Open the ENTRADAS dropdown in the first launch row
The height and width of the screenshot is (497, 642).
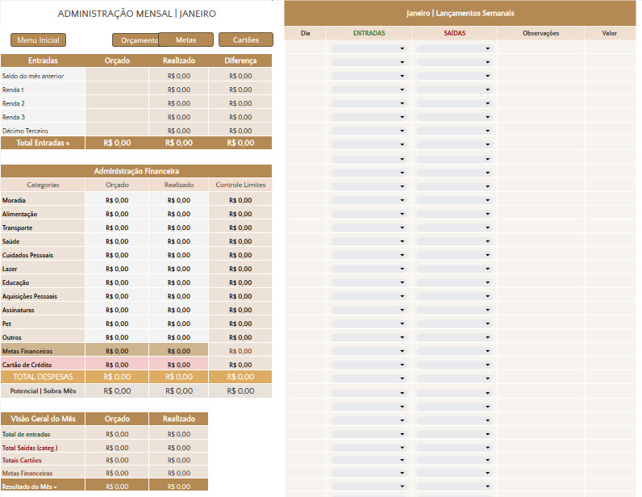[369, 48]
